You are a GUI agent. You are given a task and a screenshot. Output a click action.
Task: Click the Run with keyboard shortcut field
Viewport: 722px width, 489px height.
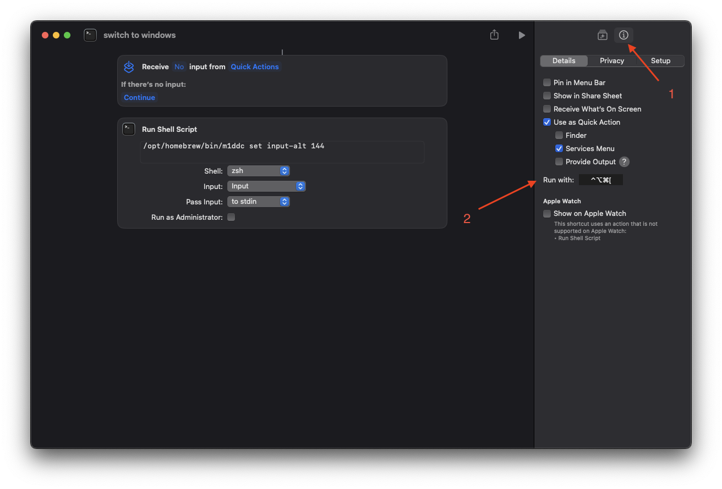[x=601, y=180]
